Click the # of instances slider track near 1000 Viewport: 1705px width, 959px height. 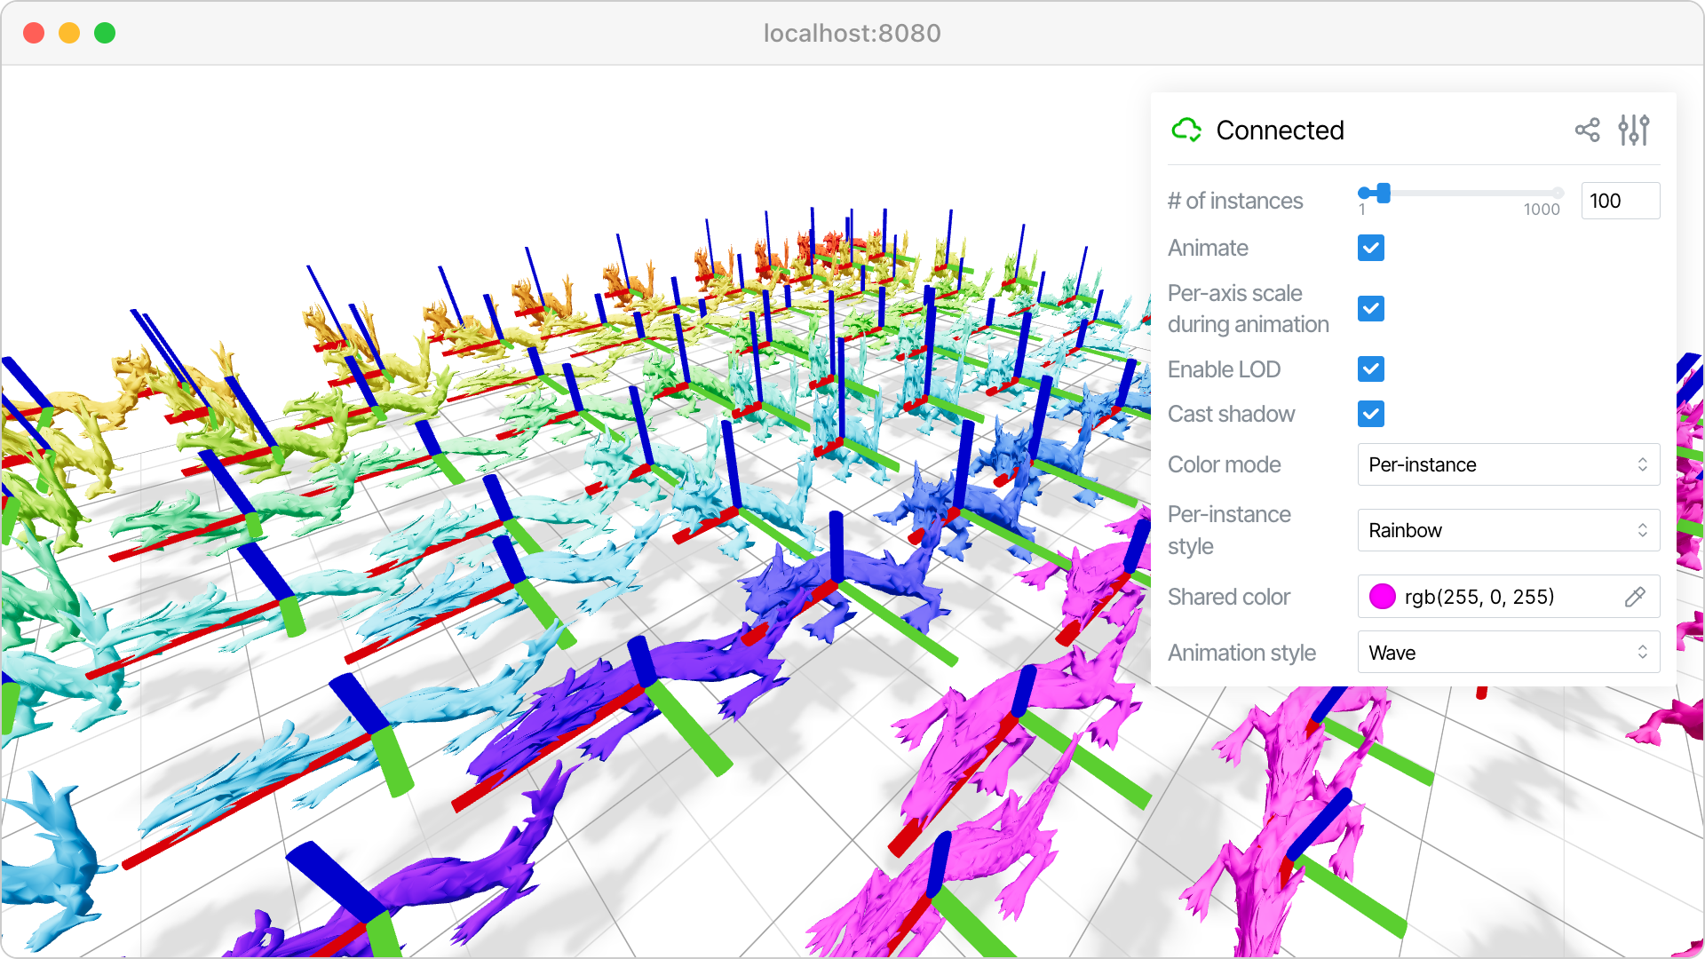point(1556,193)
